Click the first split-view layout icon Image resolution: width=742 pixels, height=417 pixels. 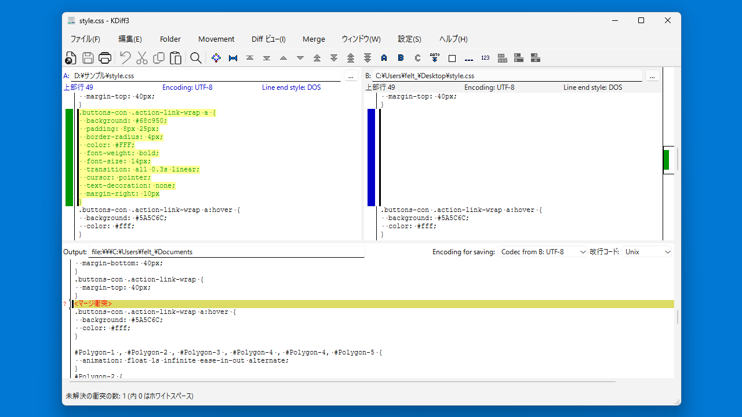[503, 58]
